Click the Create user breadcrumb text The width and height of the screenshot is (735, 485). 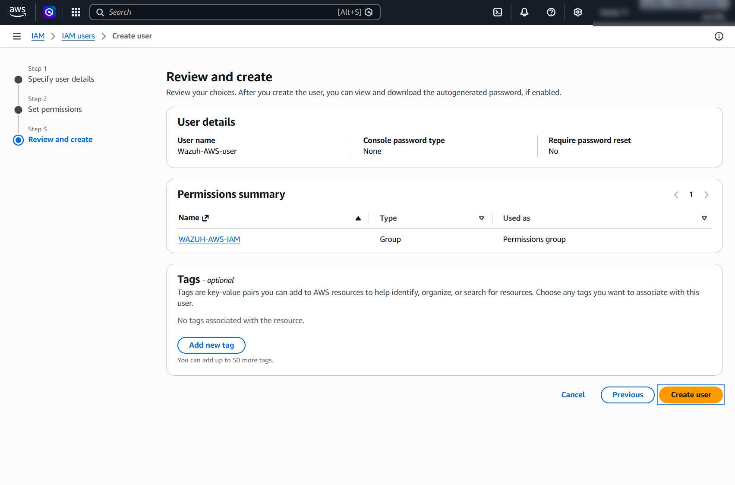coord(132,36)
